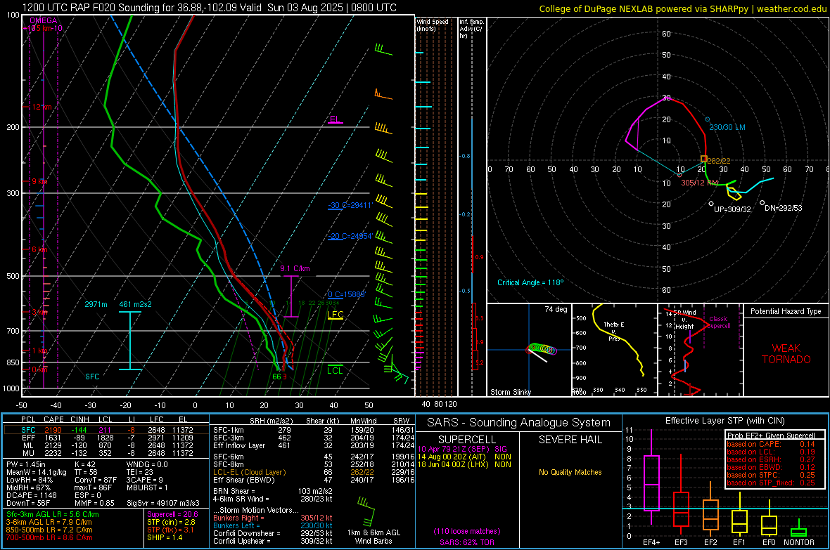Click the -20 C=24954' height label
830x550 pixels.
point(350,236)
